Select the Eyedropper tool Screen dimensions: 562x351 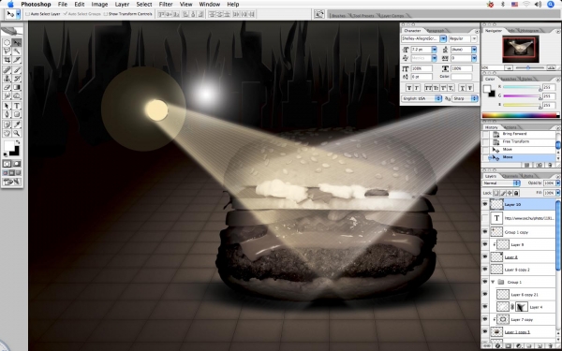click(17, 124)
